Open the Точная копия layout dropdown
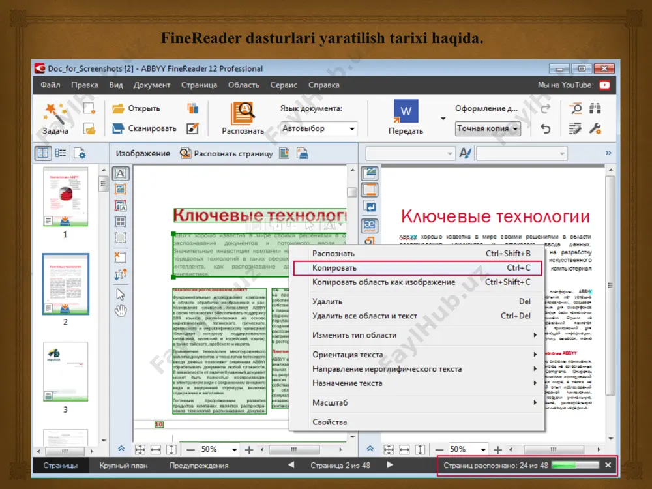 click(x=488, y=129)
